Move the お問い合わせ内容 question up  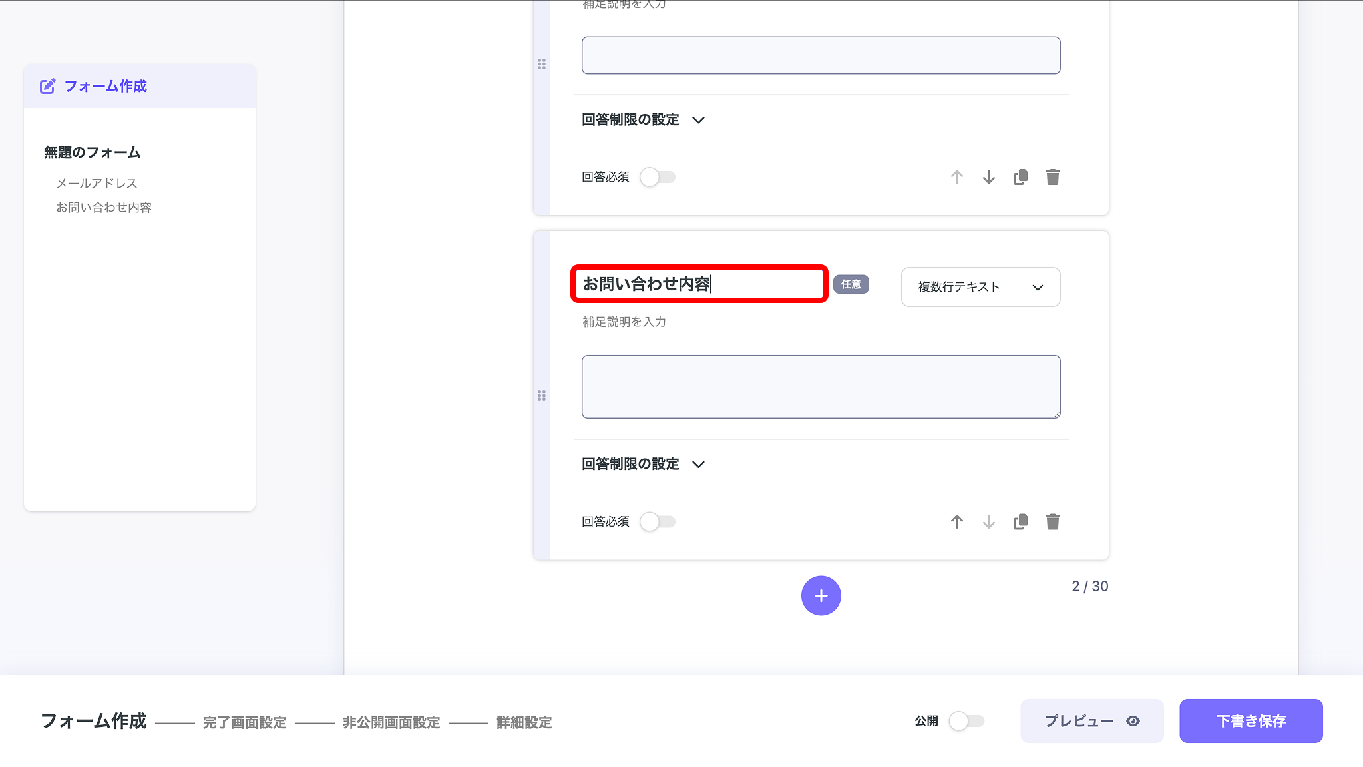click(x=956, y=521)
